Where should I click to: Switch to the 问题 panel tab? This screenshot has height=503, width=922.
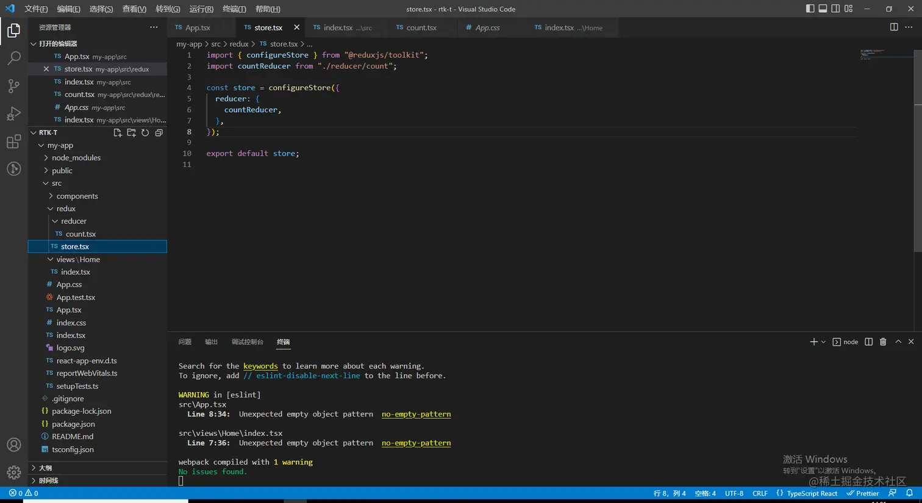point(185,342)
